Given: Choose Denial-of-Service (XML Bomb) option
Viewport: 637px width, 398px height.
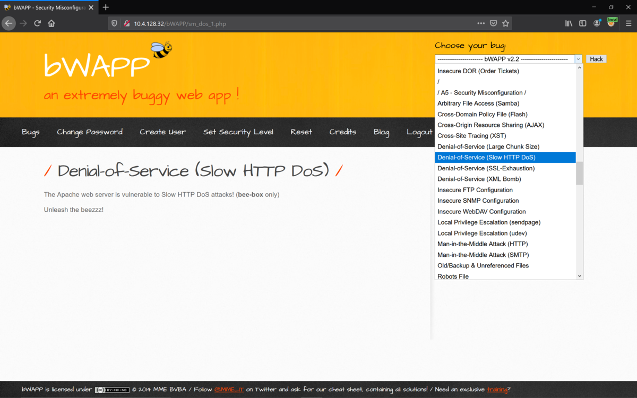Looking at the screenshot, I should pyautogui.click(x=478, y=179).
